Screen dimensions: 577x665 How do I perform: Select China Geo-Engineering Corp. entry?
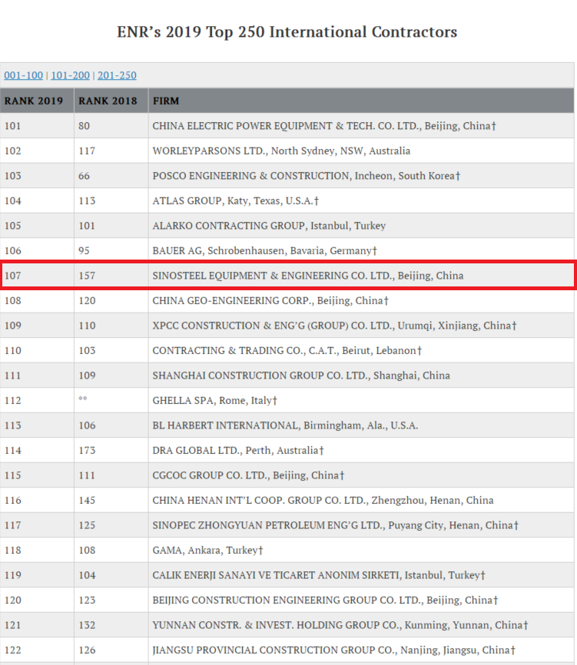click(x=270, y=301)
